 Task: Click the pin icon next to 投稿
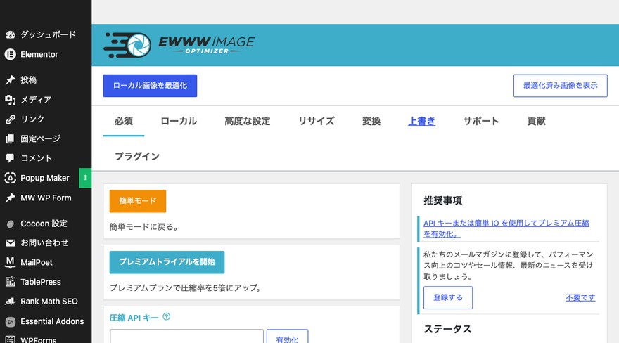click(11, 80)
